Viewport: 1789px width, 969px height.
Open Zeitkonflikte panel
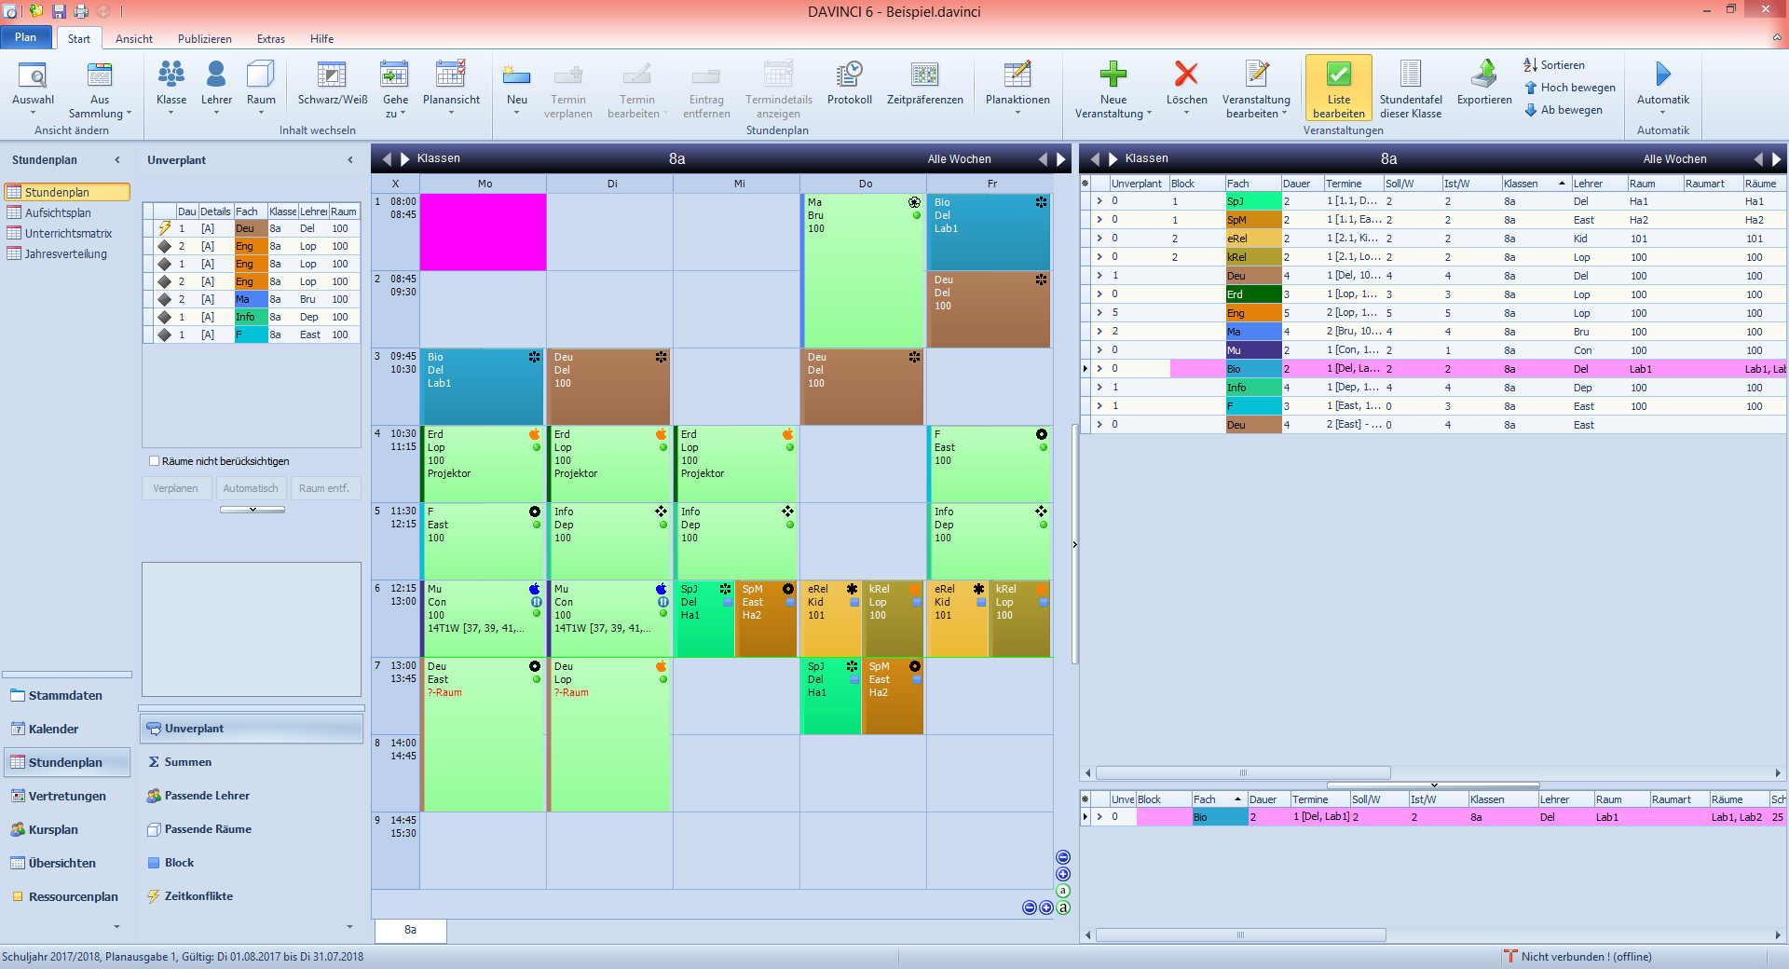click(x=252, y=896)
